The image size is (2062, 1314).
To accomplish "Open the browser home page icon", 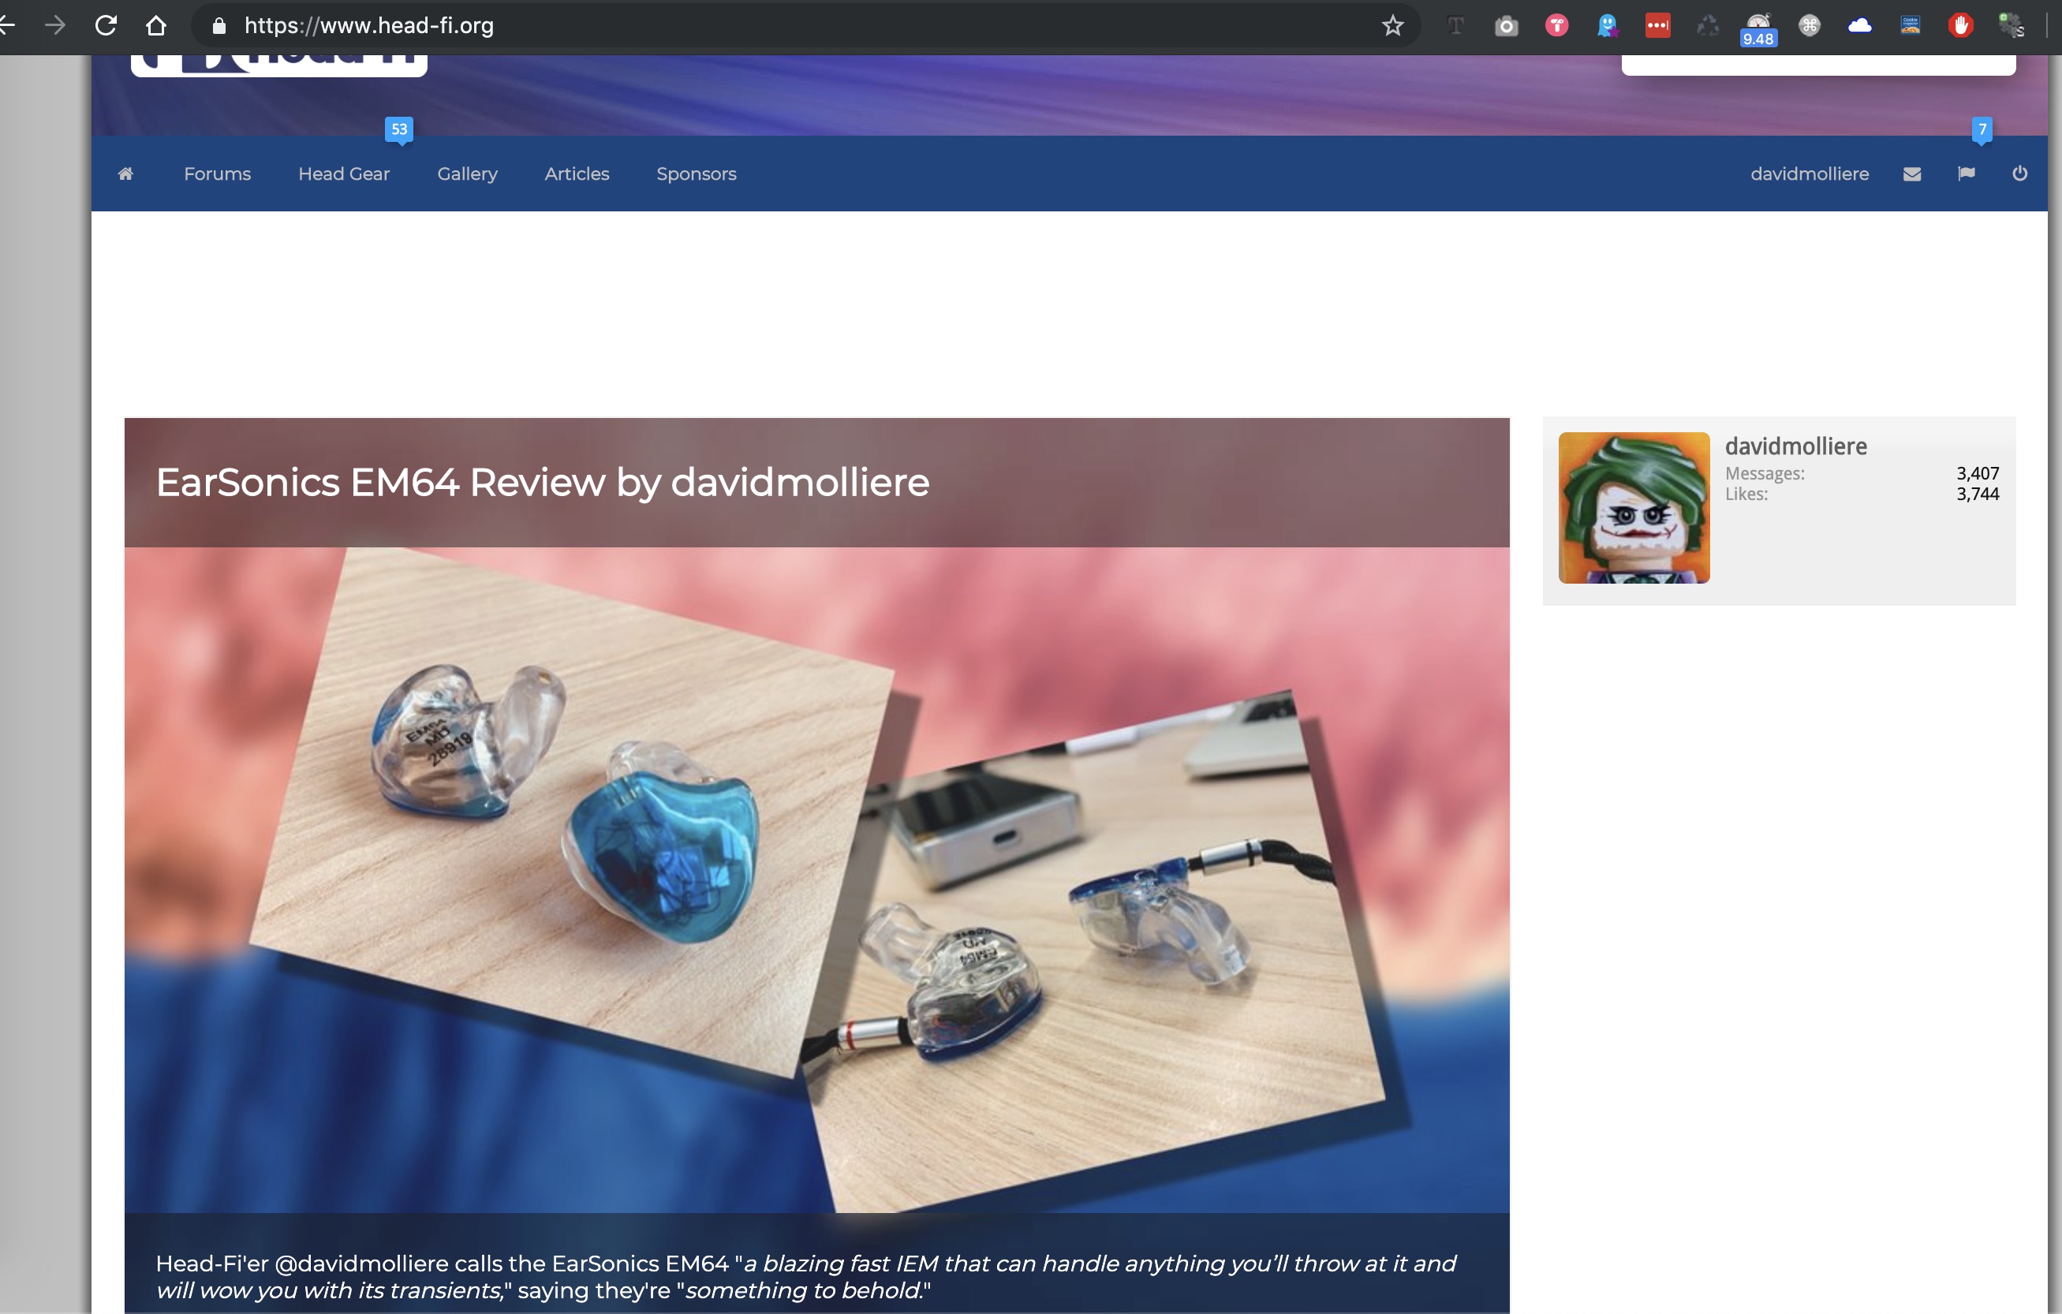I will (156, 26).
